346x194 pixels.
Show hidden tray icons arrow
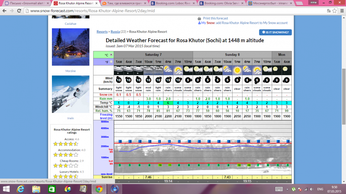point(287,189)
